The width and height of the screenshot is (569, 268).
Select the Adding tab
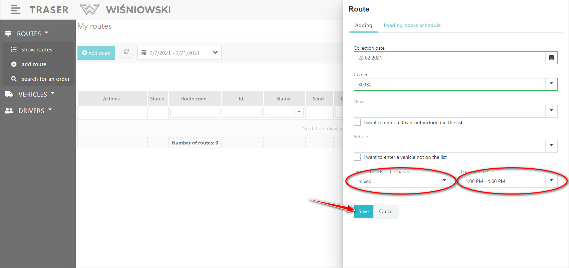click(364, 25)
